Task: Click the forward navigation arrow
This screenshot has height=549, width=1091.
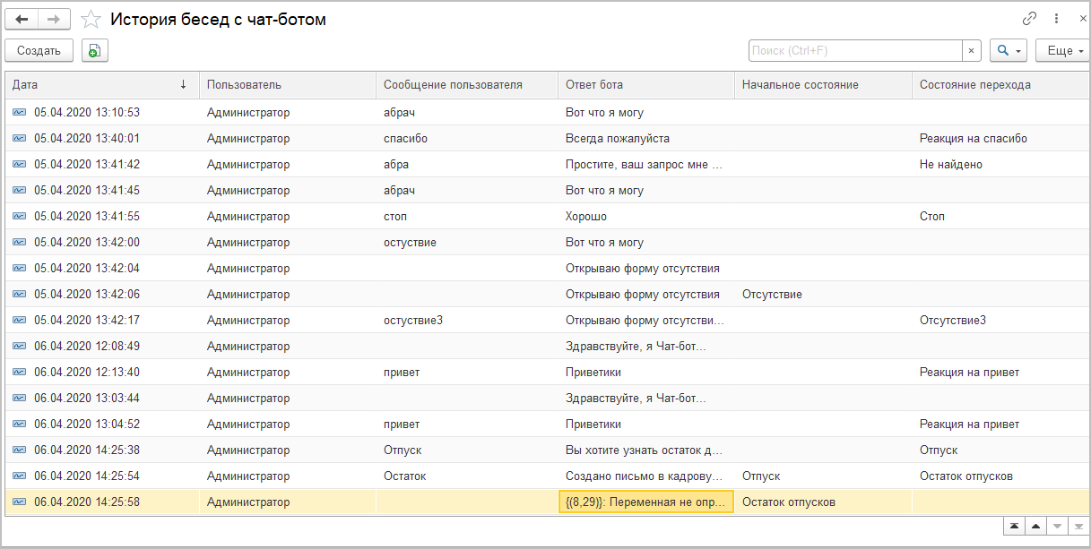Action: coord(54,19)
